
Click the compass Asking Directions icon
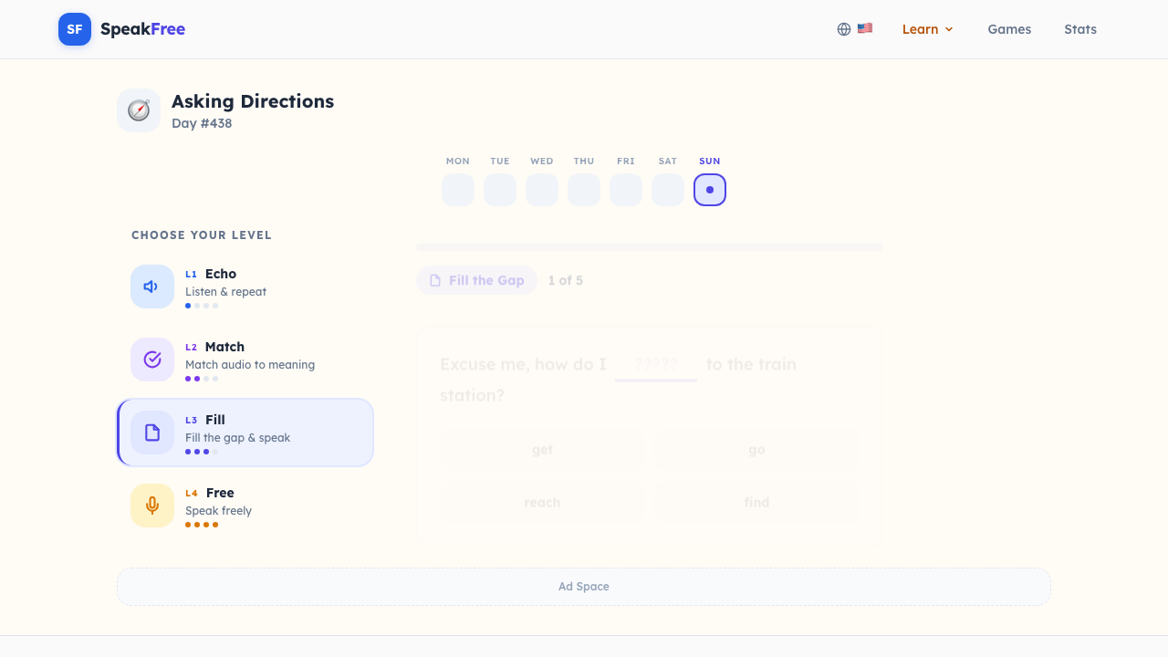pos(139,110)
